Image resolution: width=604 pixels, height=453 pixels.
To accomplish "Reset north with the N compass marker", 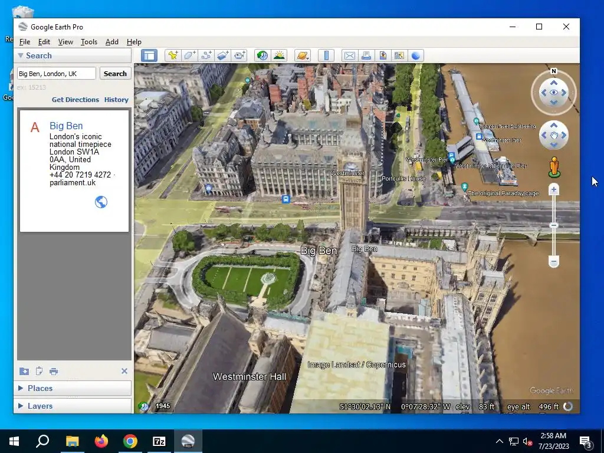I will click(x=553, y=71).
